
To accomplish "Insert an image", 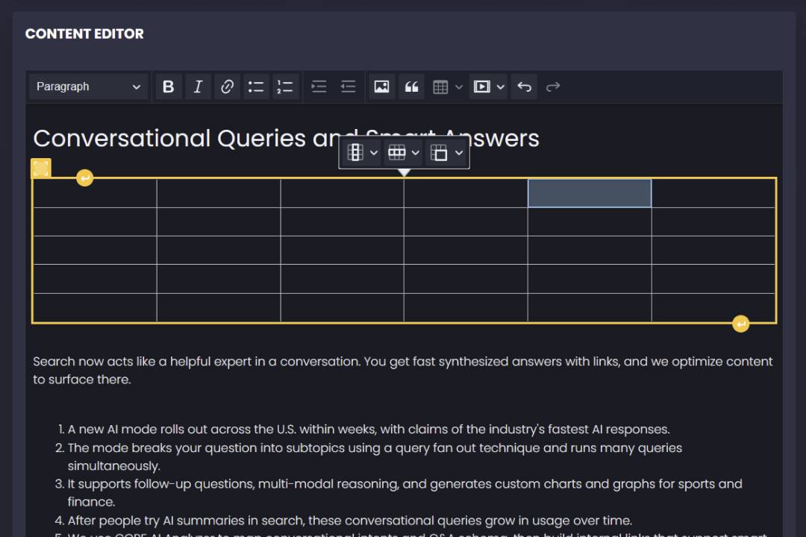I will (381, 87).
